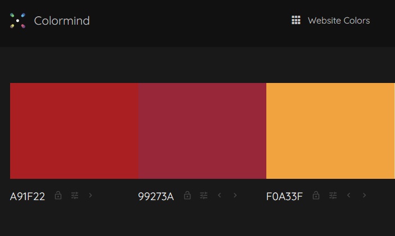Open adjust sliders for F0A33F
Viewport: 395px width, 236px height.
coord(333,195)
